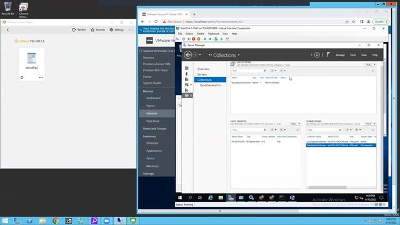
Task: Open Desktops under Inventory in Horizon sidebar
Action: pos(152,143)
